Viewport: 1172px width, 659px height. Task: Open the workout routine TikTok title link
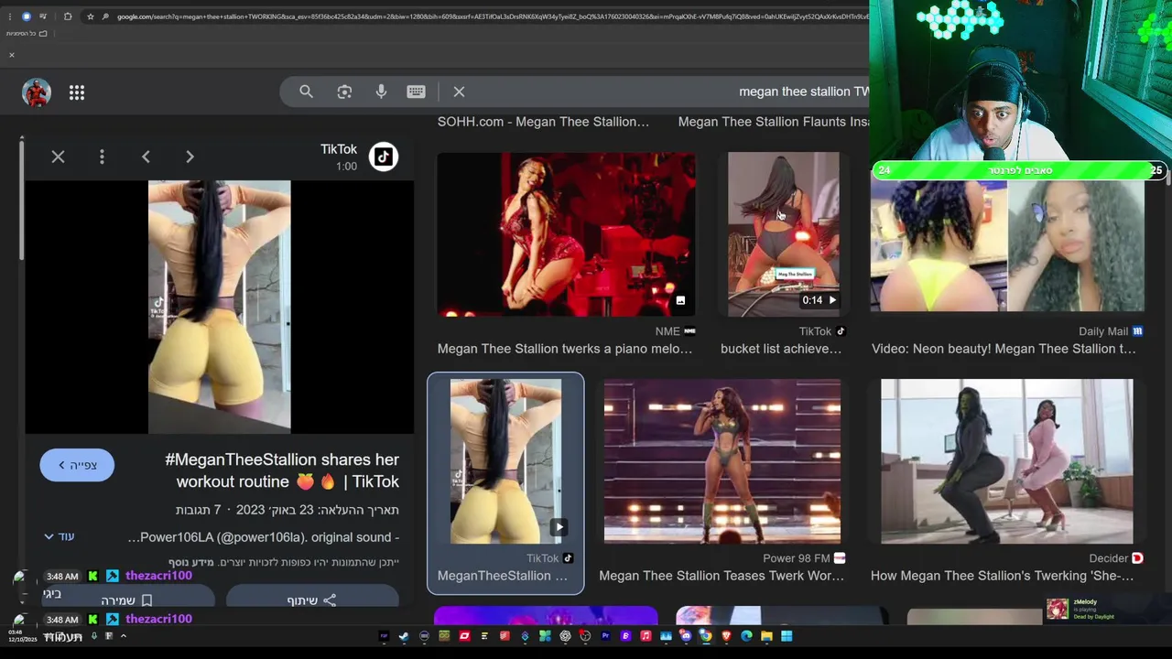click(x=282, y=470)
